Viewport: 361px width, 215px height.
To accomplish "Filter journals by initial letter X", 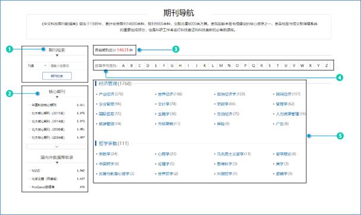I will (310, 65).
